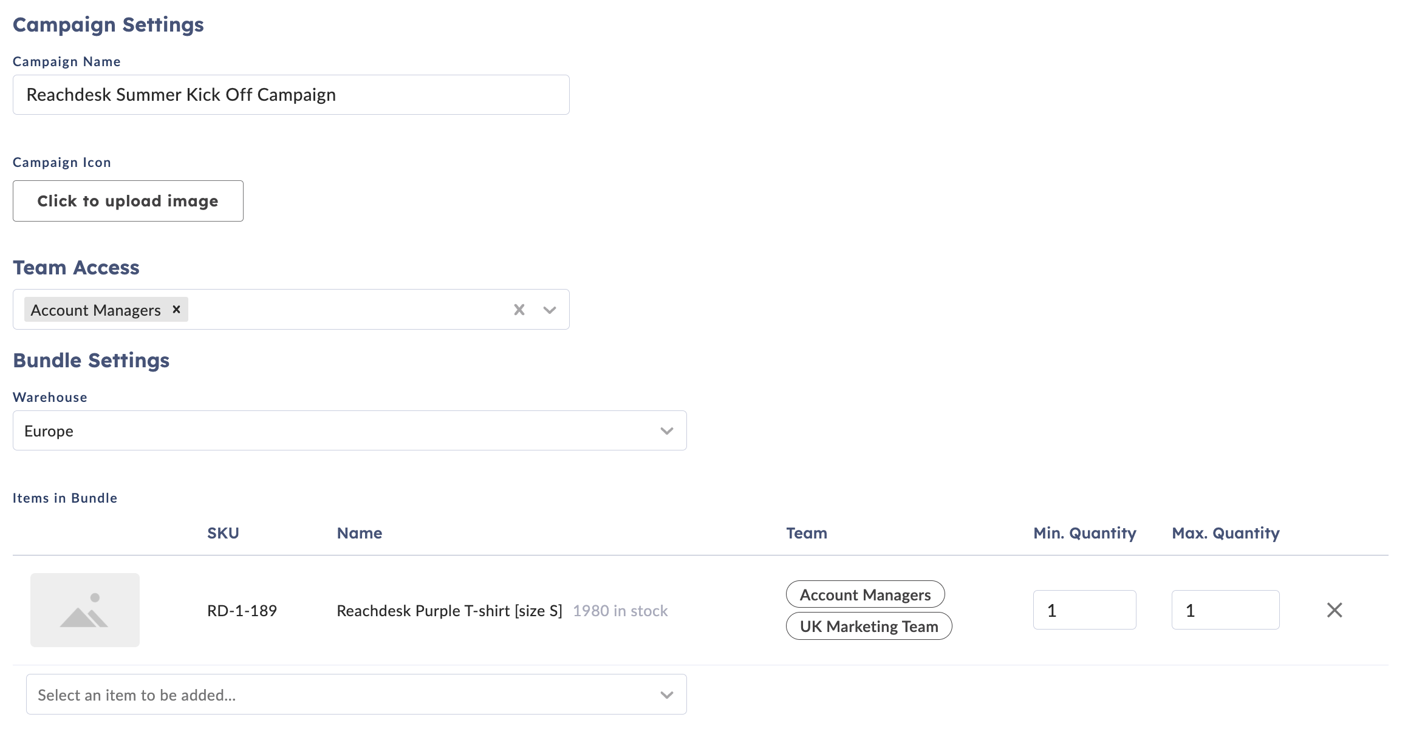The height and width of the screenshot is (737, 1408).
Task: Click the Team Access heading
Action: (76, 268)
